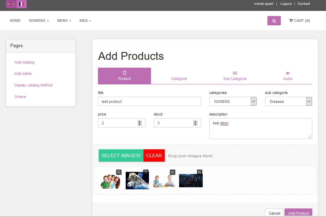Click the red CLEAR button
Viewport: 326px width, 217px height.
tap(154, 155)
